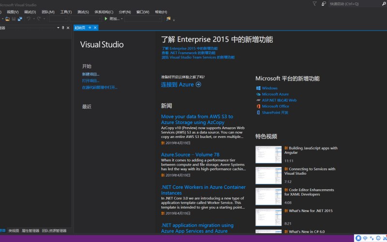Open the Move your data from AWS S3 article
The width and height of the screenshot is (387, 242).
click(197, 119)
